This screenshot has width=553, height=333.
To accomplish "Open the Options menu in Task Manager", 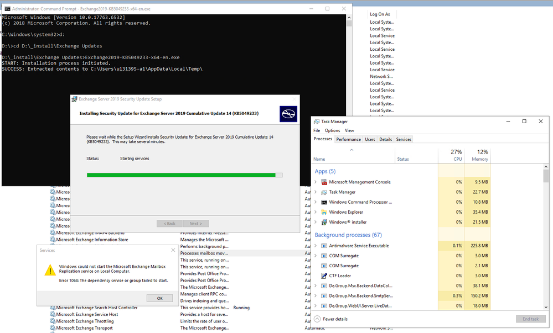I will 332,130.
